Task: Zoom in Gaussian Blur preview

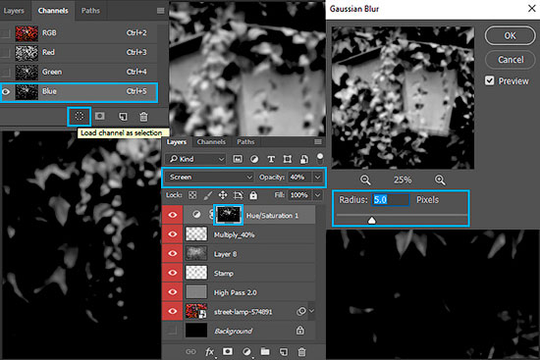Action: (x=440, y=180)
